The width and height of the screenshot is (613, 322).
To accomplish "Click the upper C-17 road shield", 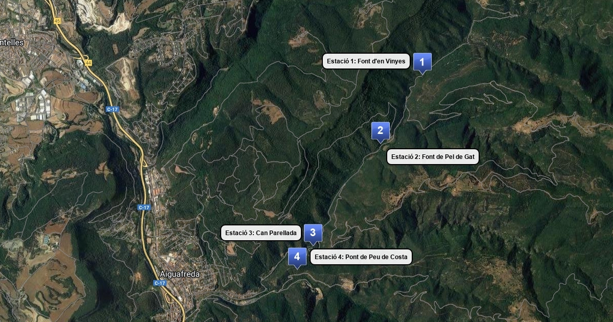I will point(112,109).
